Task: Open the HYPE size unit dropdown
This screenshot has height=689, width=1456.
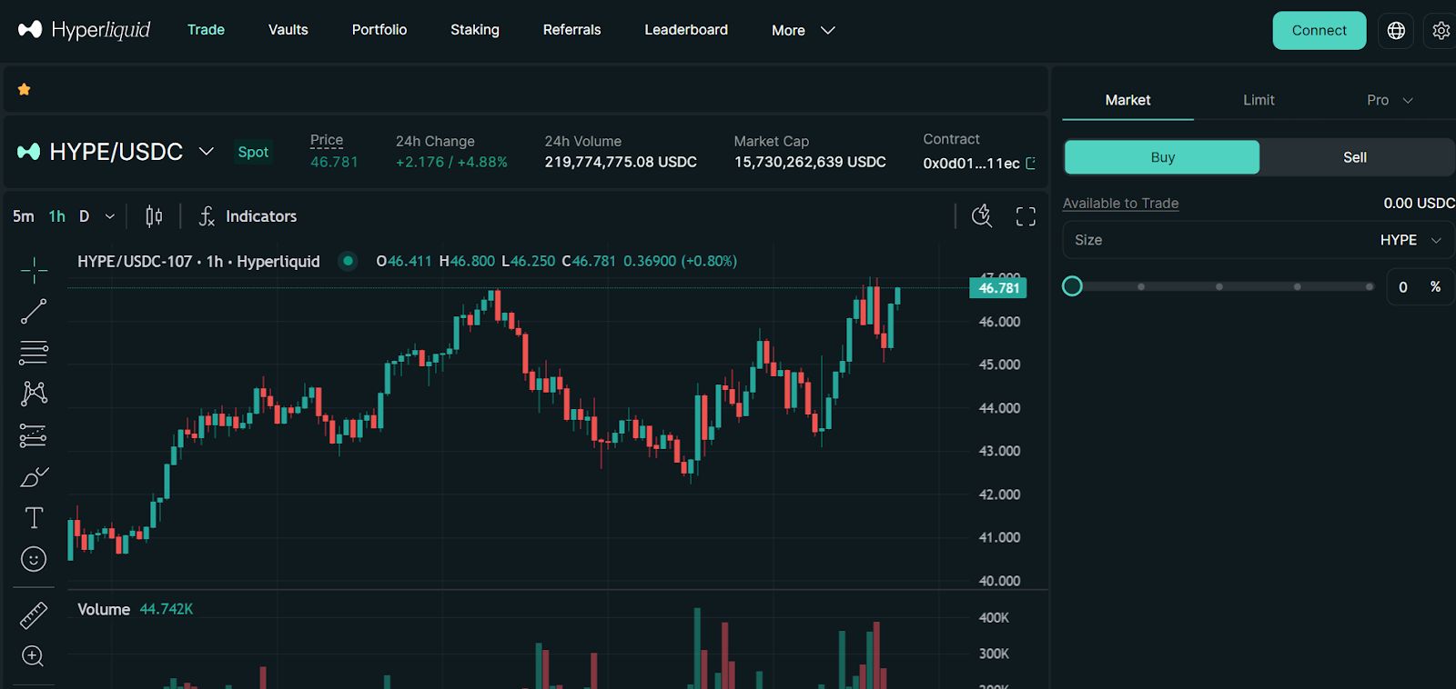Action: tap(1411, 240)
